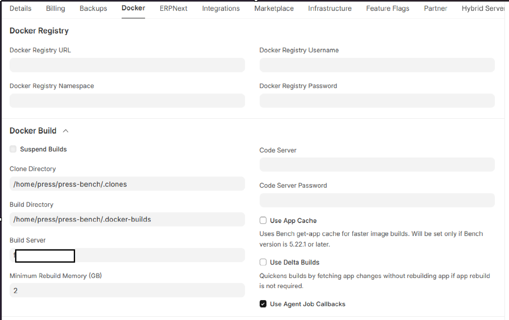509x320 pixels.
Task: Click the Docker Registry Namespace input
Action: [x=127, y=101]
